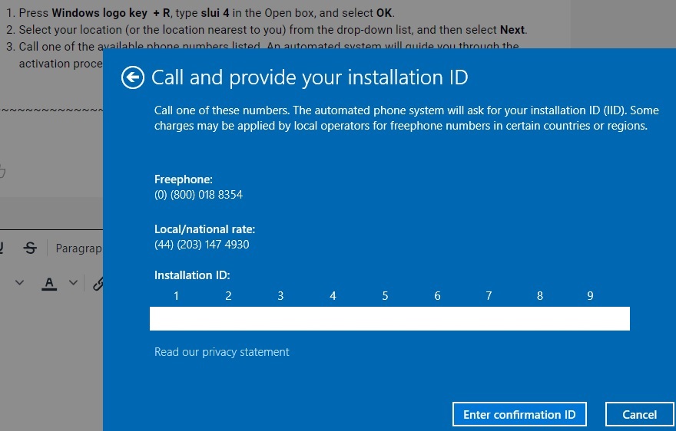The image size is (676, 431).
Task: Open the Paragraph style dropdown
Action: pyautogui.click(x=78, y=248)
